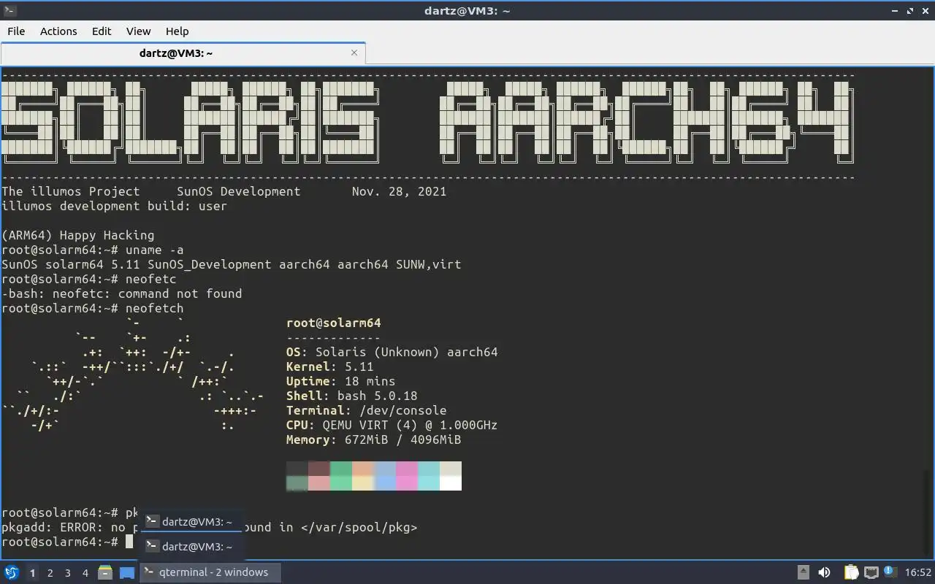Click the dark red neofetch color block
The image size is (935, 584).
click(x=319, y=468)
